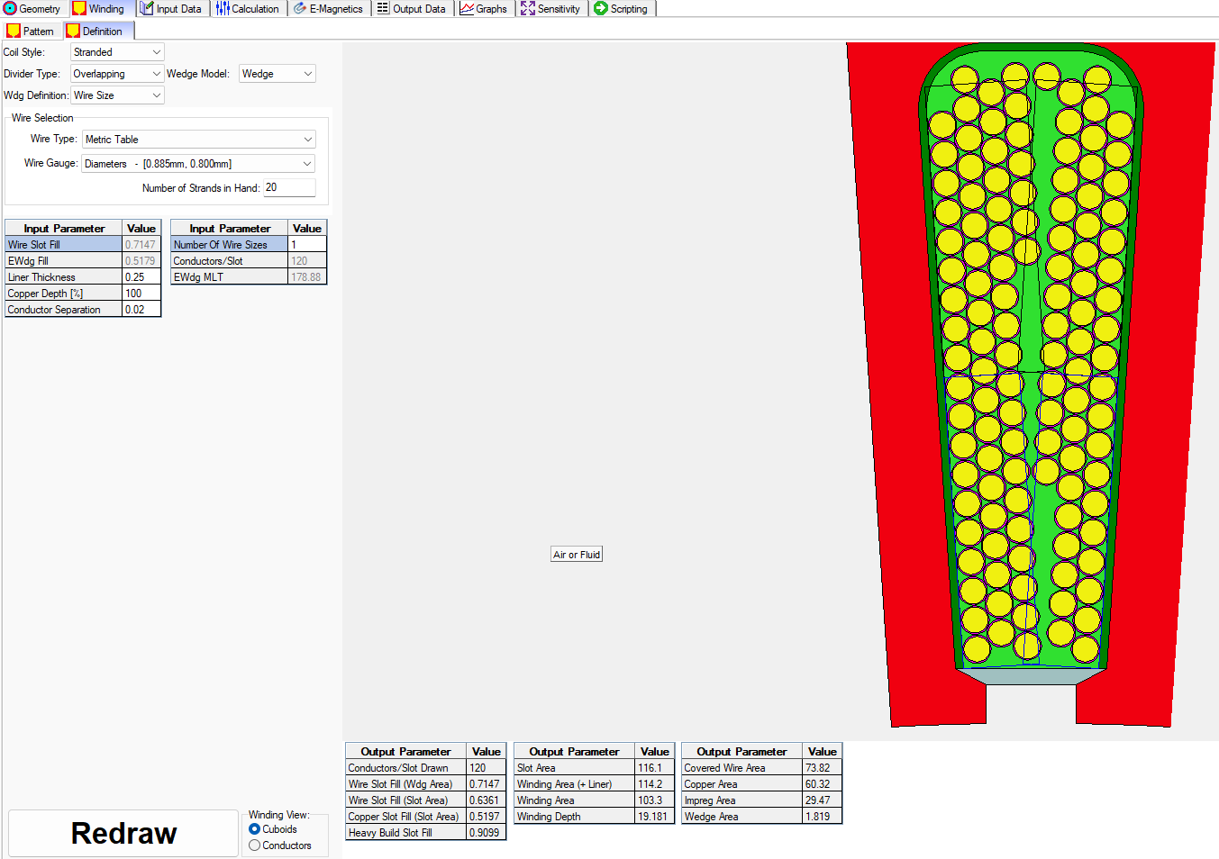Click the Impreg Area output row
The height and width of the screenshot is (859, 1219).
coord(761,800)
